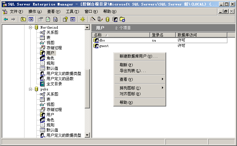Image resolution: width=237 pixels, height=146 pixels.
Task: Click the Northwind database icon
Action: pos(36,27)
